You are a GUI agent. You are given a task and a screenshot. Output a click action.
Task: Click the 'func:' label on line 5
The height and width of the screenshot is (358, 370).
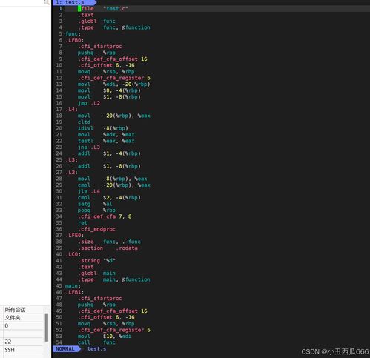(x=73, y=34)
